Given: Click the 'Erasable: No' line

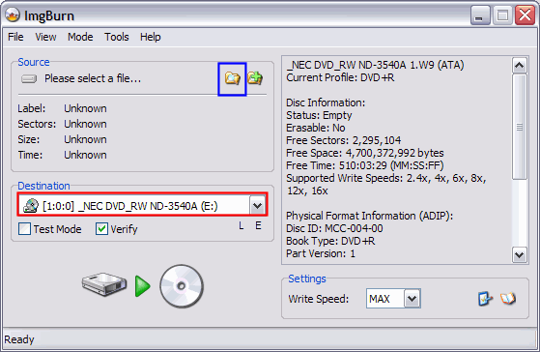Looking at the screenshot, I should 316,128.
